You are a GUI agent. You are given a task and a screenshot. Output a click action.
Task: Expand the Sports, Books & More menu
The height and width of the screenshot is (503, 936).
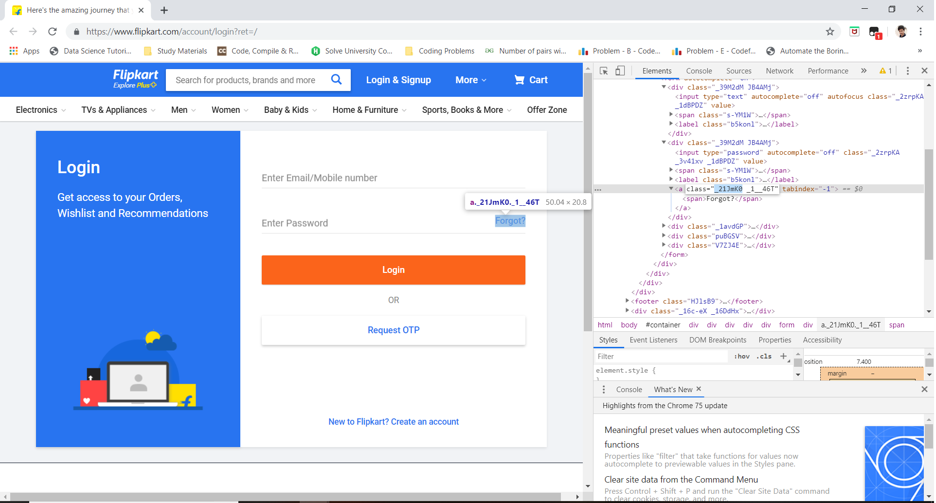pyautogui.click(x=467, y=110)
